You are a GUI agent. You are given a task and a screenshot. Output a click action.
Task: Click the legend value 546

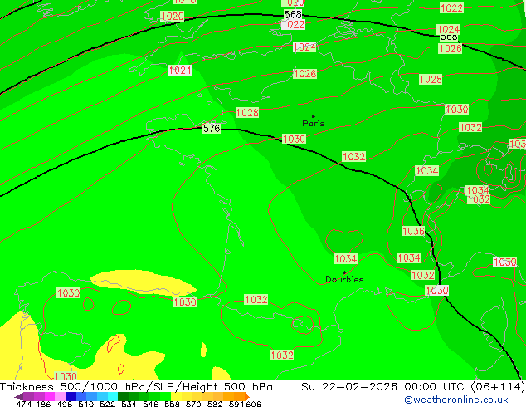coord(150,404)
